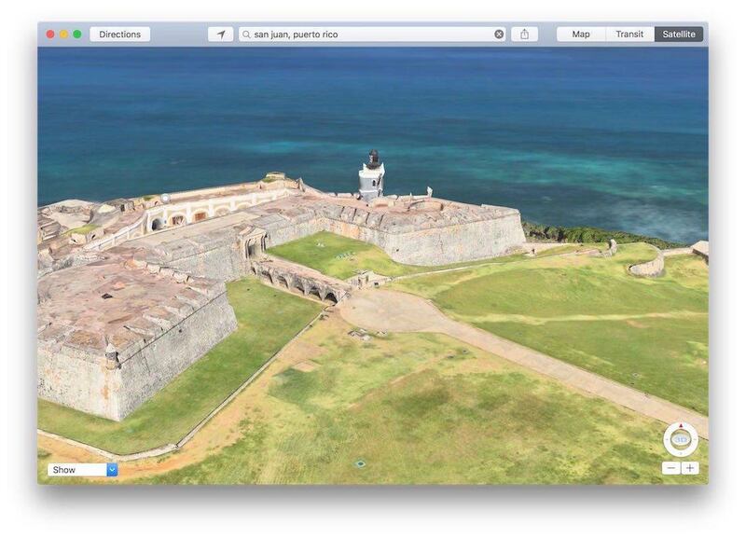Switch to Map view
The image size is (746, 538).
pos(581,34)
